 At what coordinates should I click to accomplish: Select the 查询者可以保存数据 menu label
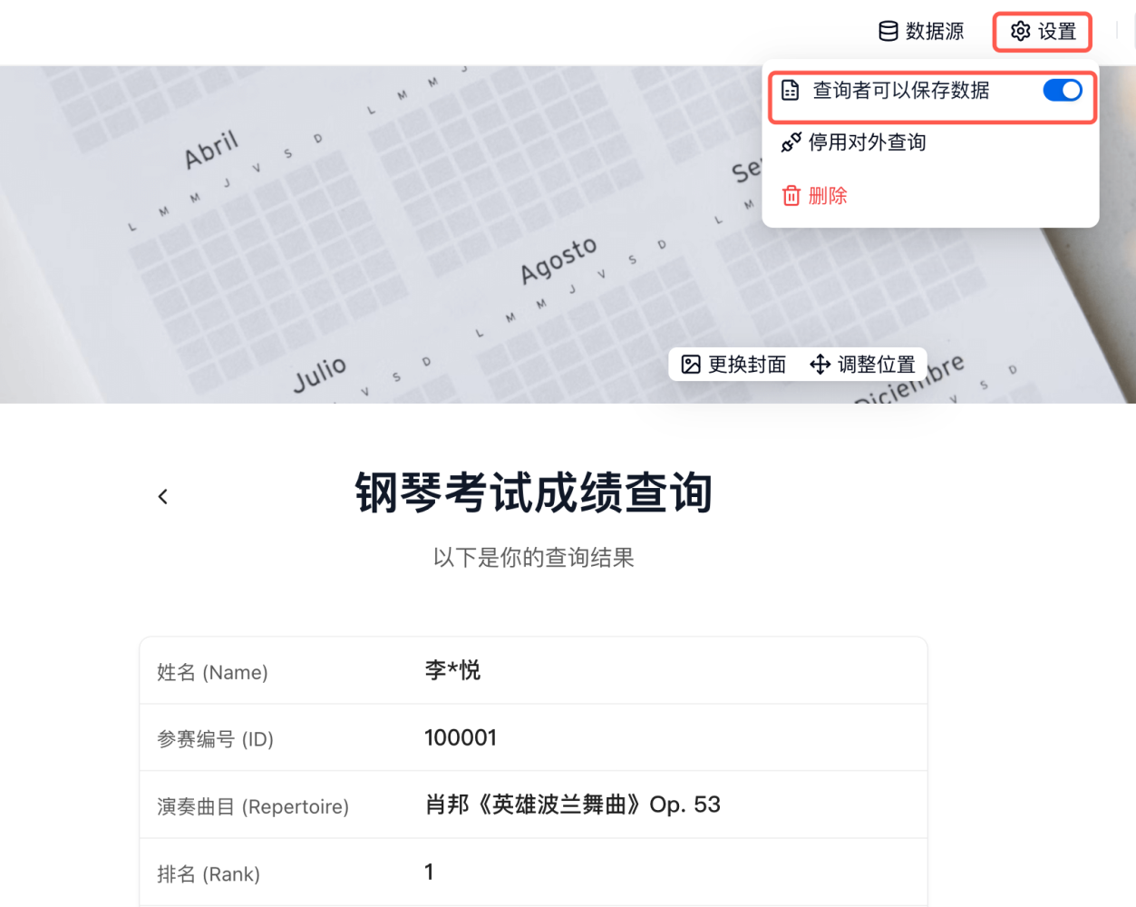[900, 90]
